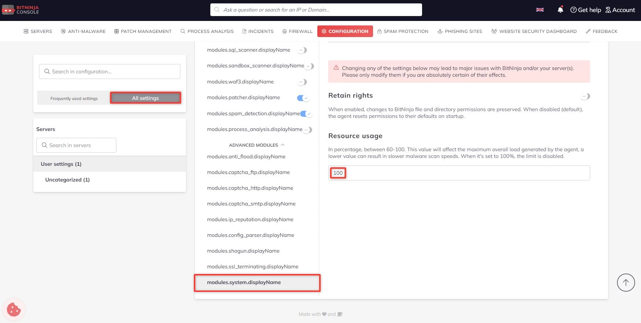Click the warning triangle icon in alert
The height and width of the screenshot is (323, 641).
[x=336, y=68]
